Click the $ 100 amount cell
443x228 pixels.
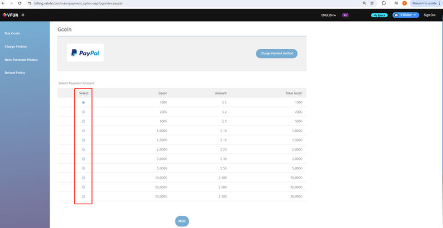coord(223,178)
